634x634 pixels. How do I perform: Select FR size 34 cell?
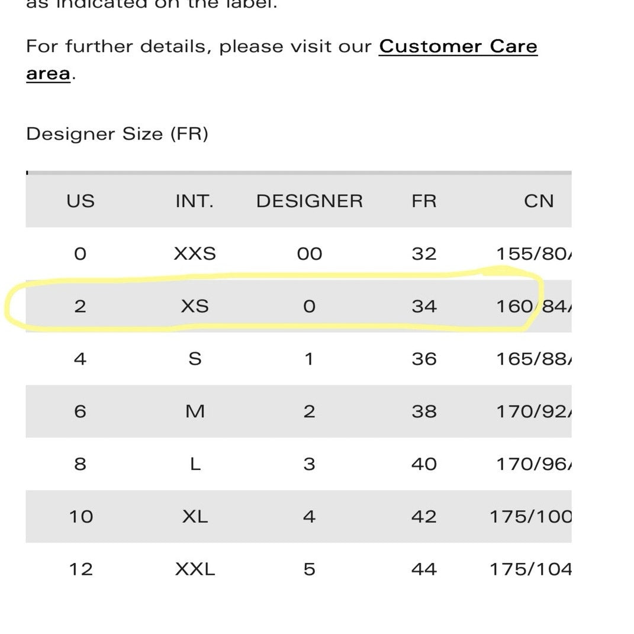tap(424, 306)
